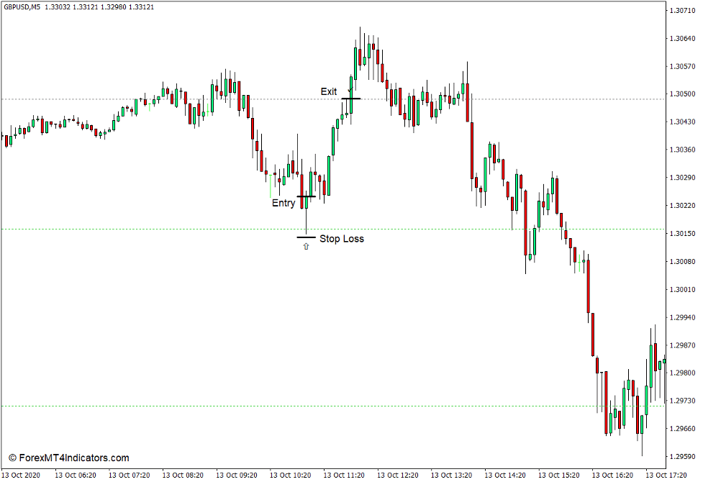
Task: Click the '13 Oct 11:20' time axis label
Action: [x=344, y=474]
